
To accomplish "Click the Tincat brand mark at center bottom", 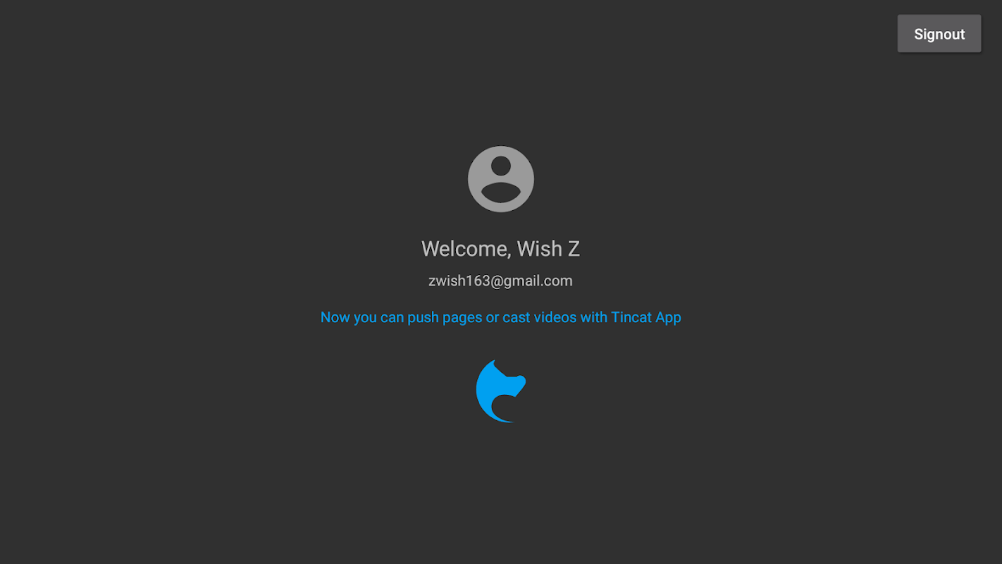I will pos(501,391).
